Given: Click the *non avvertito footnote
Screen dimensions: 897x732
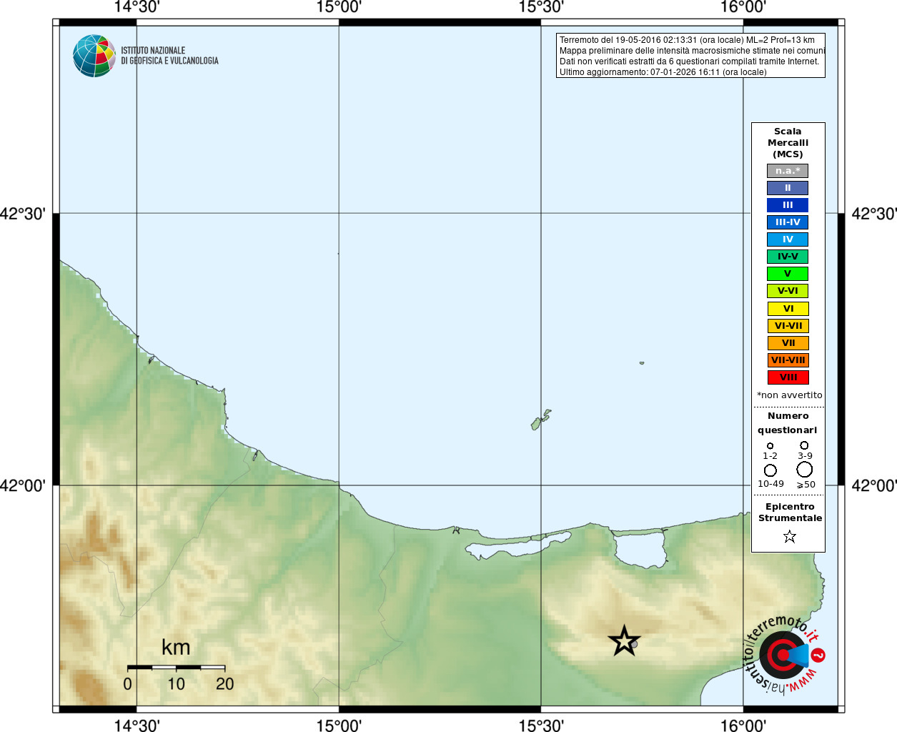Looking at the screenshot, I should 789,395.
